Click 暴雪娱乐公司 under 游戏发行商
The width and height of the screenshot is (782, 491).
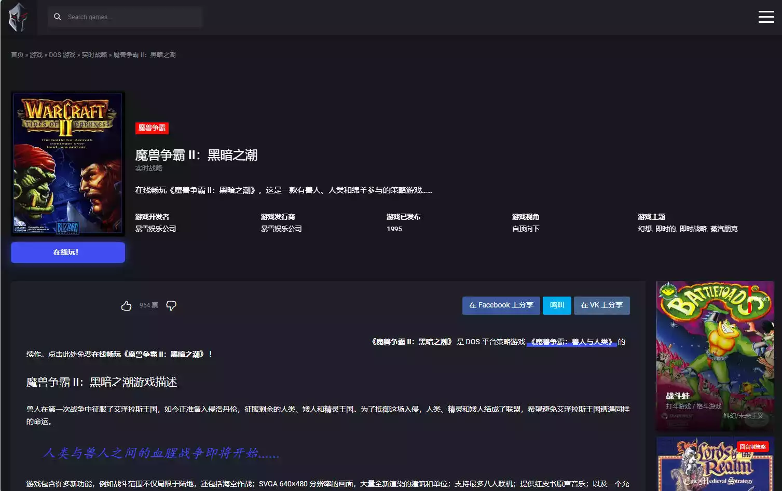pos(281,229)
